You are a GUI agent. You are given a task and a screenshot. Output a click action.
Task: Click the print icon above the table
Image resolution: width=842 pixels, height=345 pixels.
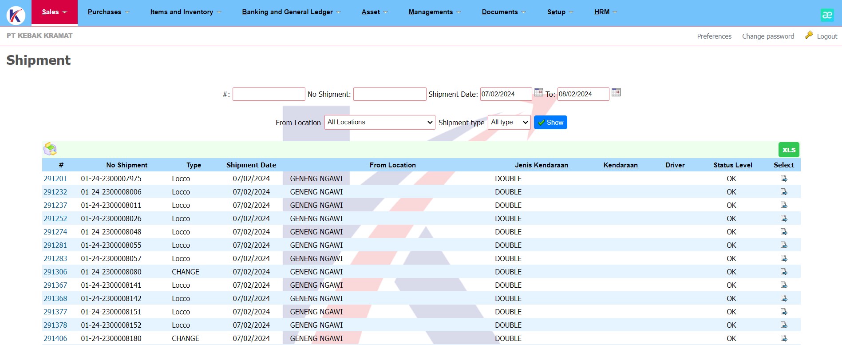click(50, 149)
